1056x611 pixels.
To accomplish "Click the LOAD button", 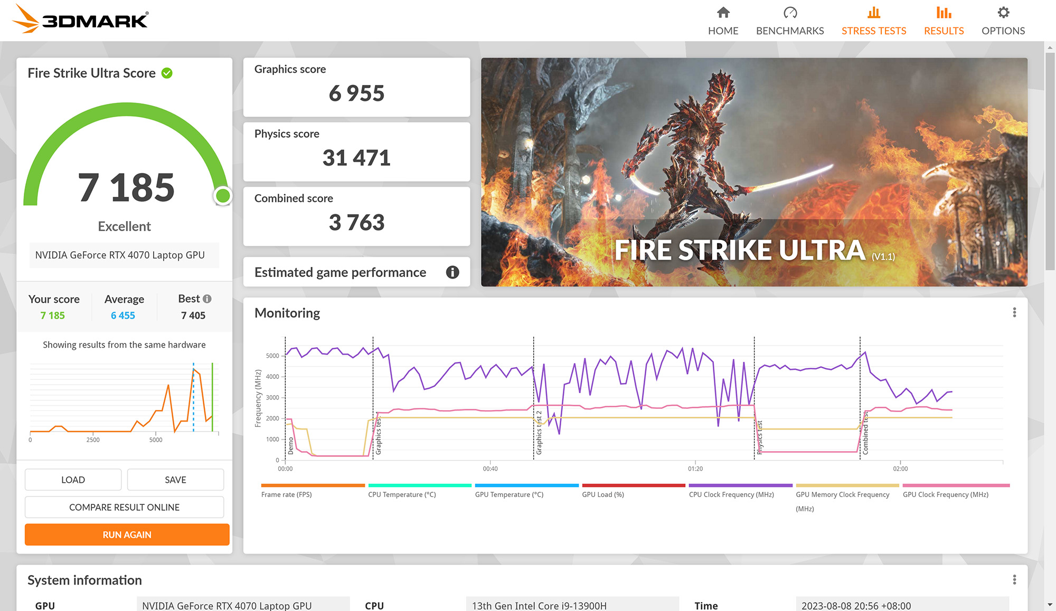I will click(73, 480).
